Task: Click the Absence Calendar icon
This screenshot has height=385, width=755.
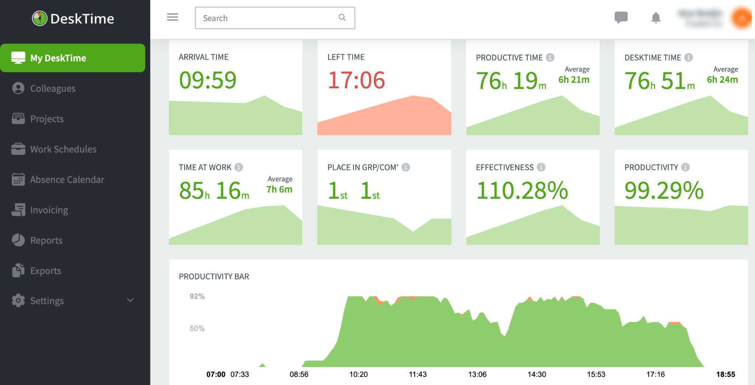Action: pos(18,179)
